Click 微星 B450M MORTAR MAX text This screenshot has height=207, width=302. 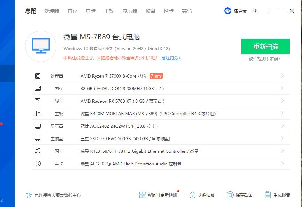[x=148, y=114]
